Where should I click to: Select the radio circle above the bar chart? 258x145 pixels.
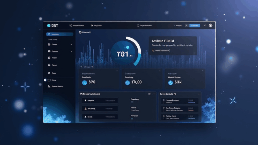[x=80, y=33]
